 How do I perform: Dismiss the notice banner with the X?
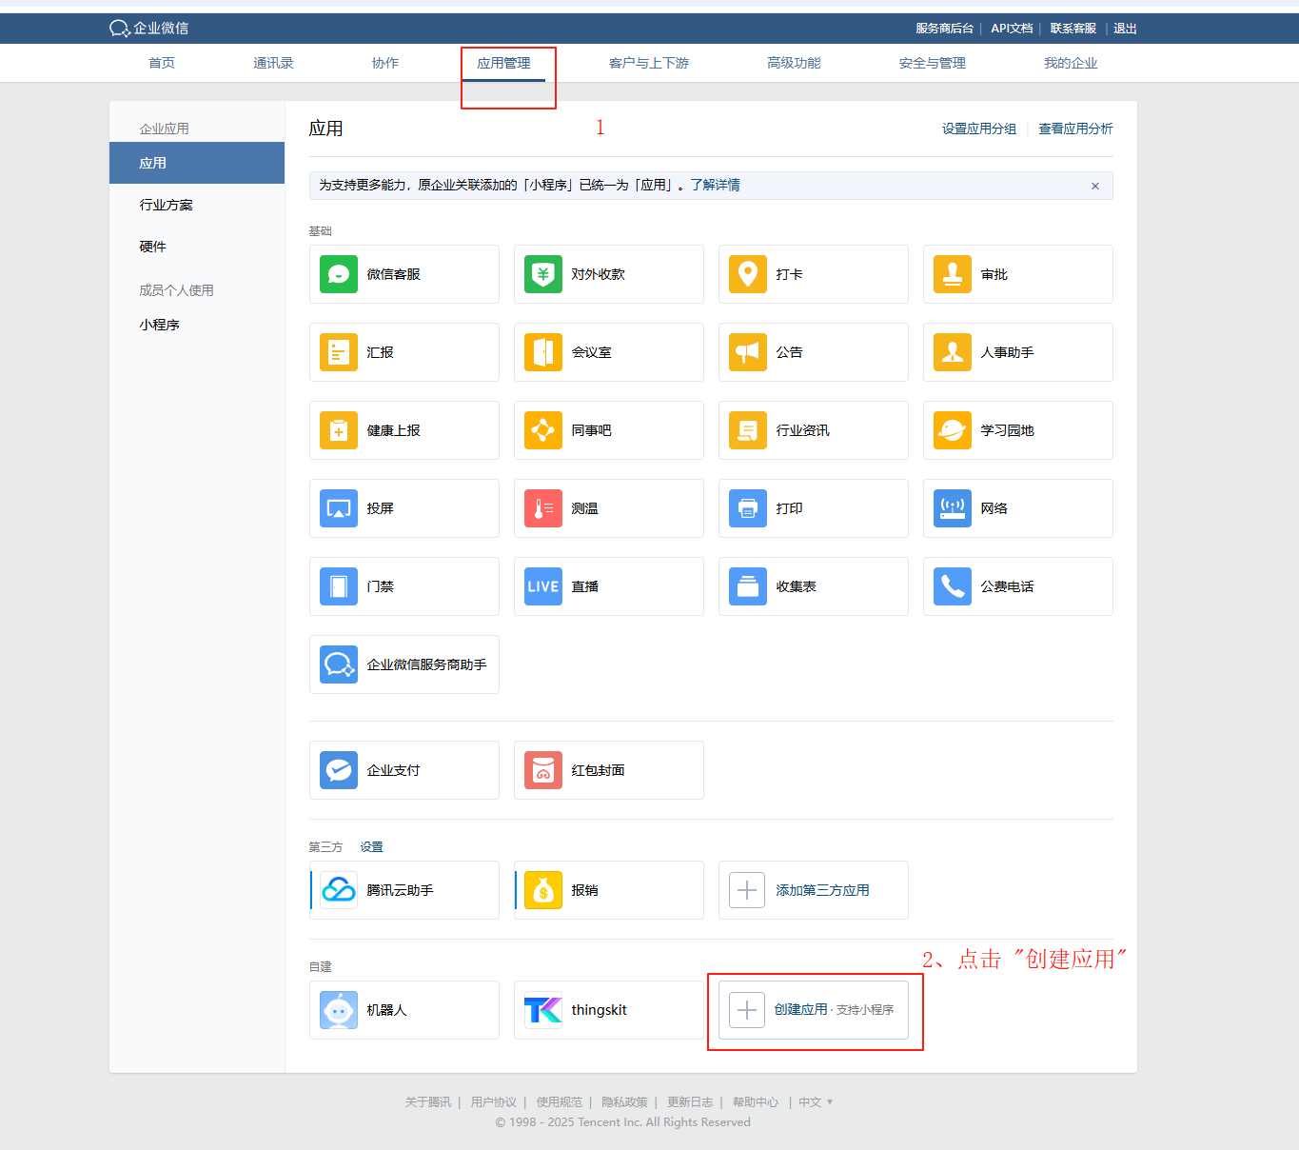click(1094, 186)
